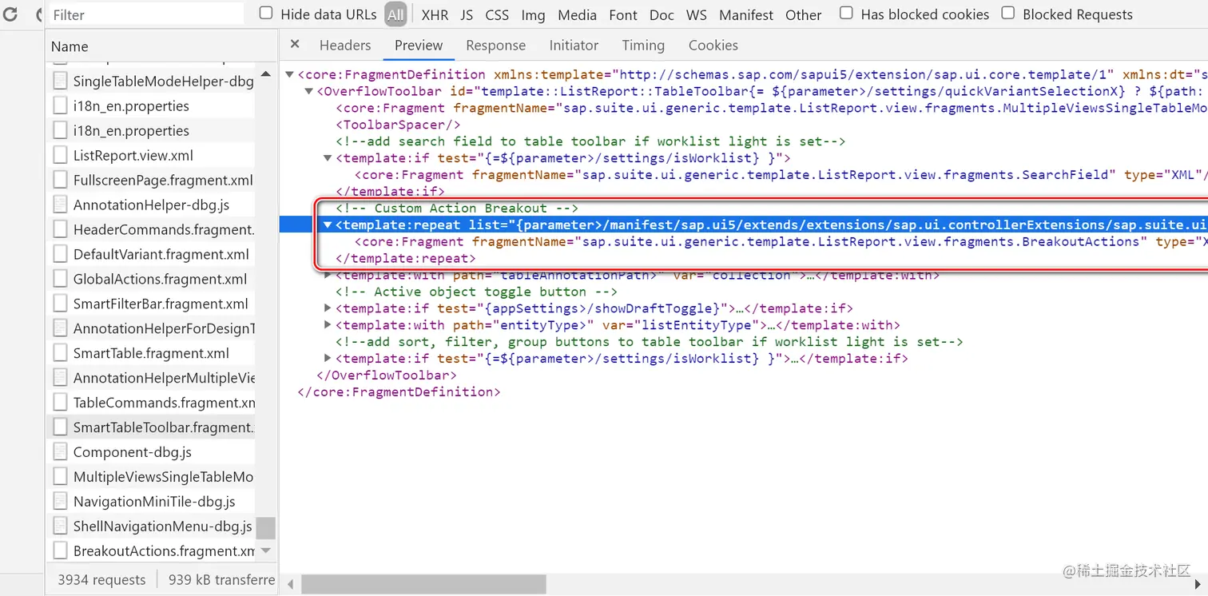The image size is (1208, 596).
Task: Collapse the core:FragmentDefinition root node
Action: 289,74
